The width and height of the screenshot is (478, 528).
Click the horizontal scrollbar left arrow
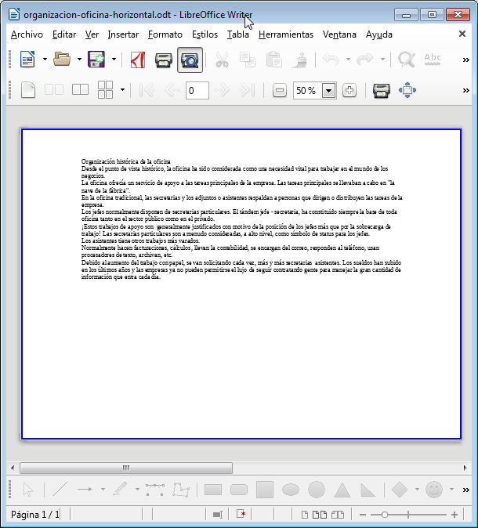coord(13,468)
